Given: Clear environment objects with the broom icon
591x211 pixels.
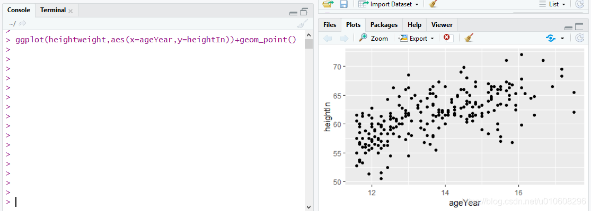Looking at the screenshot, I should point(433,4).
